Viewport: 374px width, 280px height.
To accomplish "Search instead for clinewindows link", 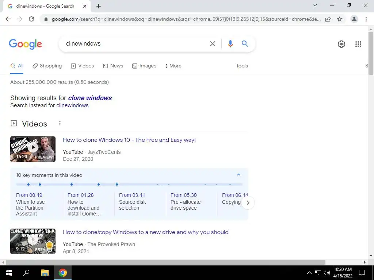I will click(x=72, y=105).
